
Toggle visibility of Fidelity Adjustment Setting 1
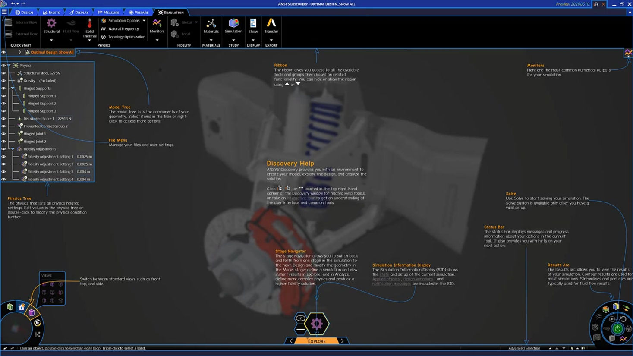[3, 157]
